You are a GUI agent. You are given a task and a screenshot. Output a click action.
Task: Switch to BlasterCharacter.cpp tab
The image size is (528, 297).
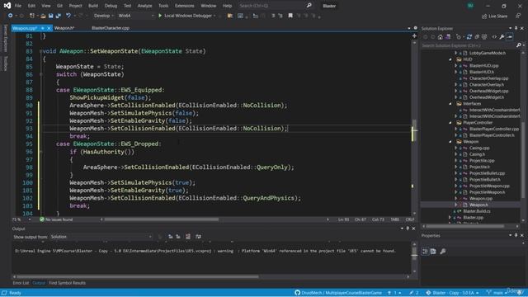click(x=110, y=28)
